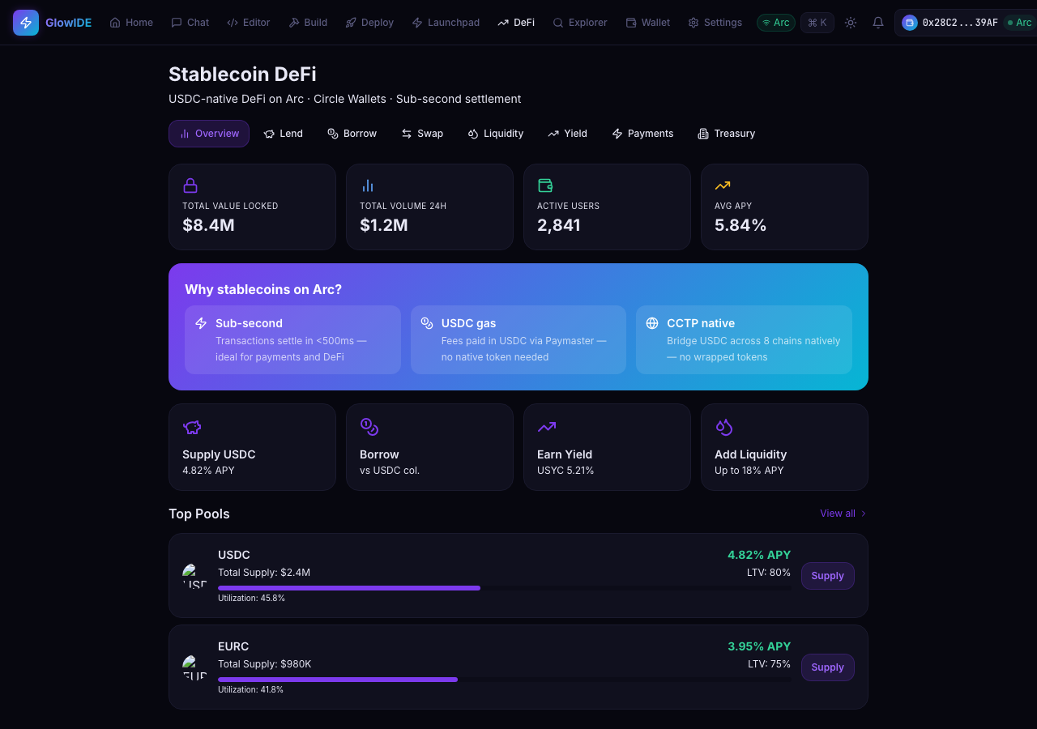Switch to the Borrow tab
Screen dimensions: 1037x729
point(352,134)
